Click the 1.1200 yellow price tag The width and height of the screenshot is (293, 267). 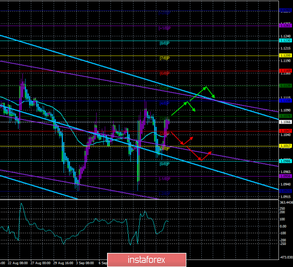coord(286,56)
